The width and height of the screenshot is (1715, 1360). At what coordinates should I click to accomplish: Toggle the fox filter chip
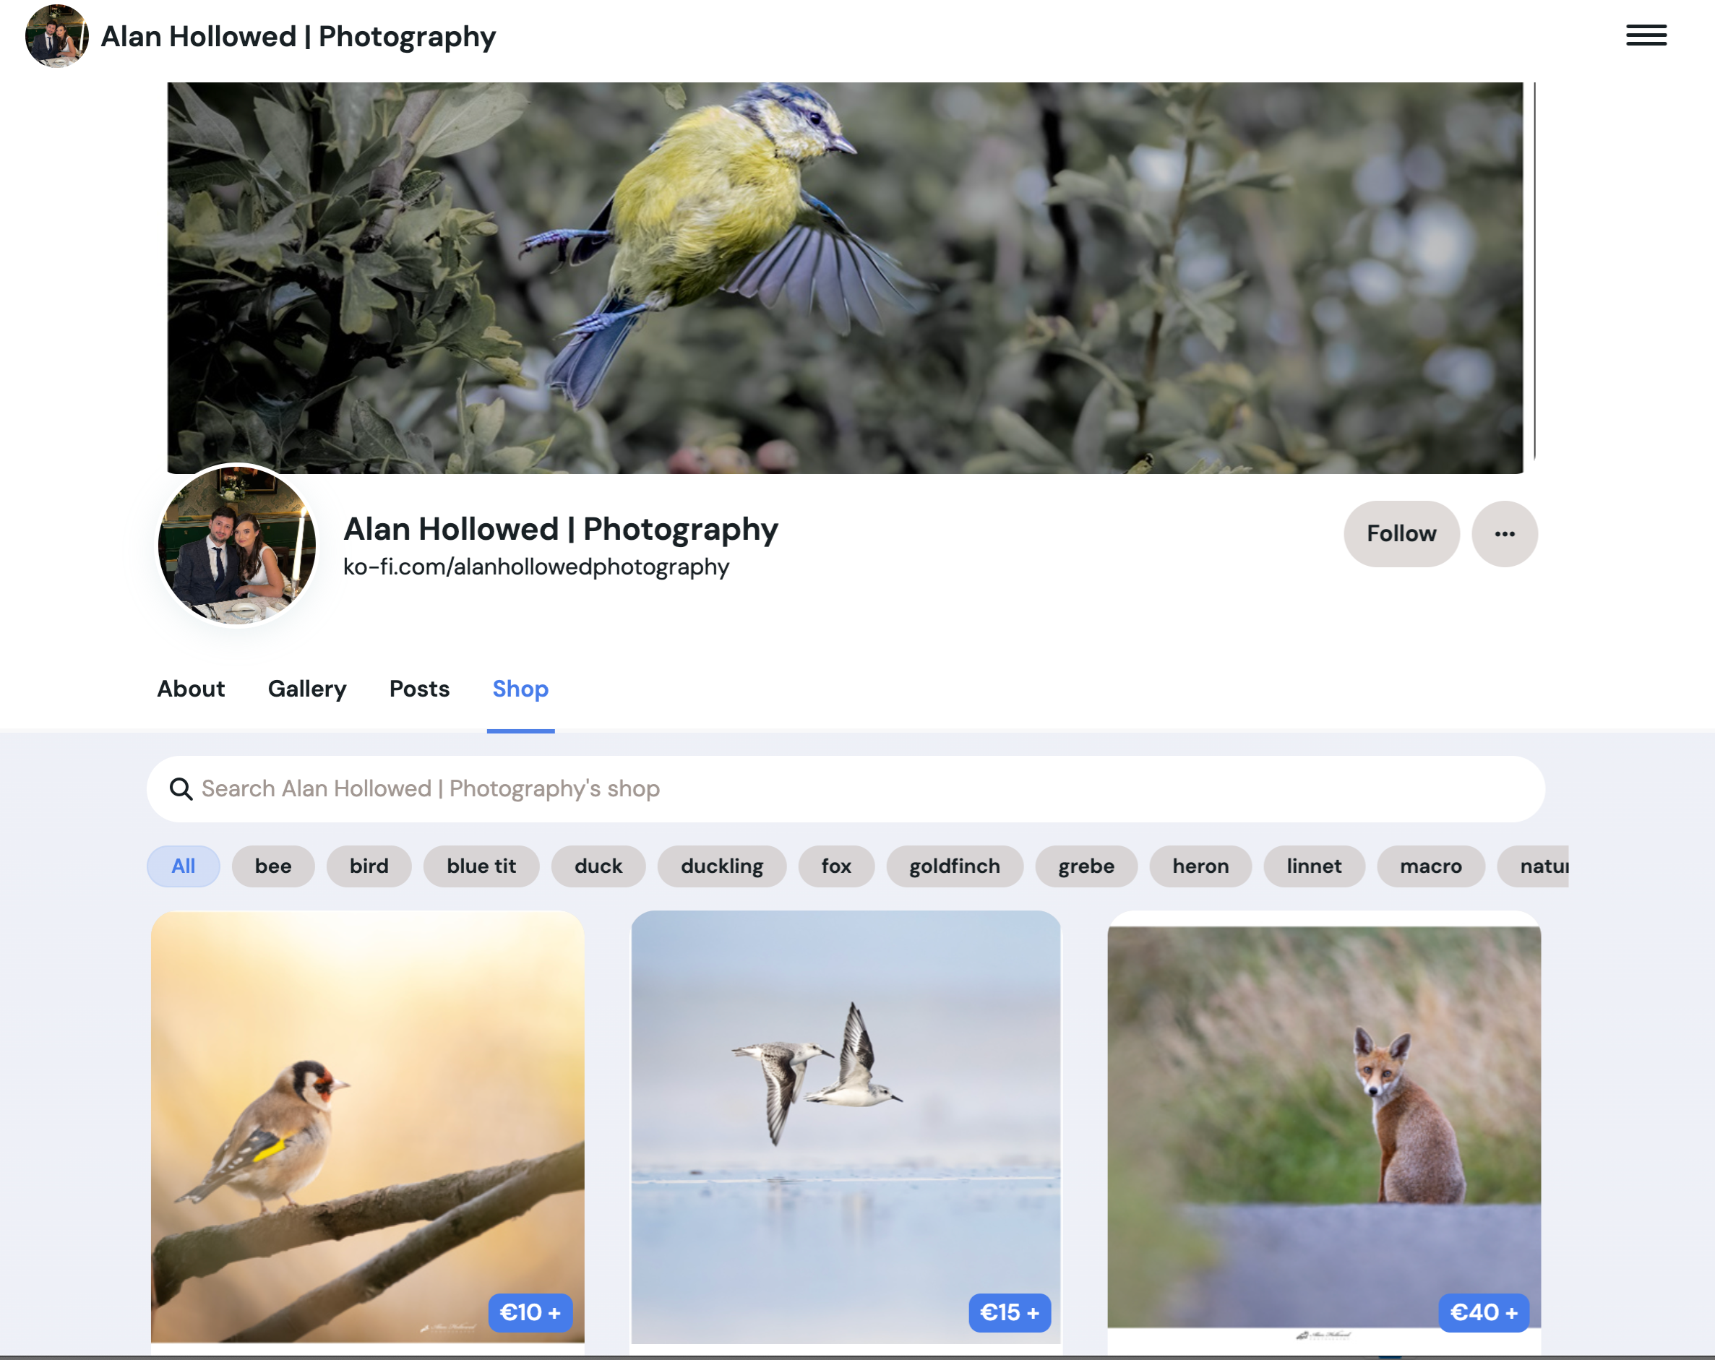point(836,866)
